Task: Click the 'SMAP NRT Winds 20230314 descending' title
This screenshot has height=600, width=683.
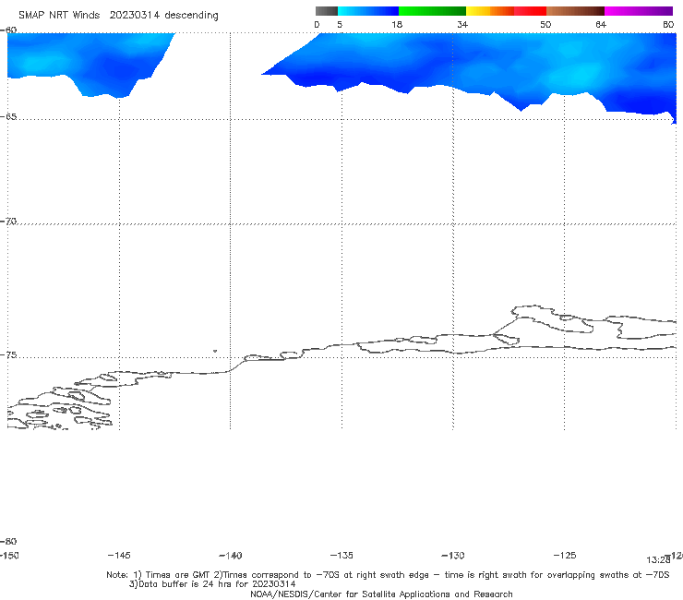Action: tap(118, 15)
